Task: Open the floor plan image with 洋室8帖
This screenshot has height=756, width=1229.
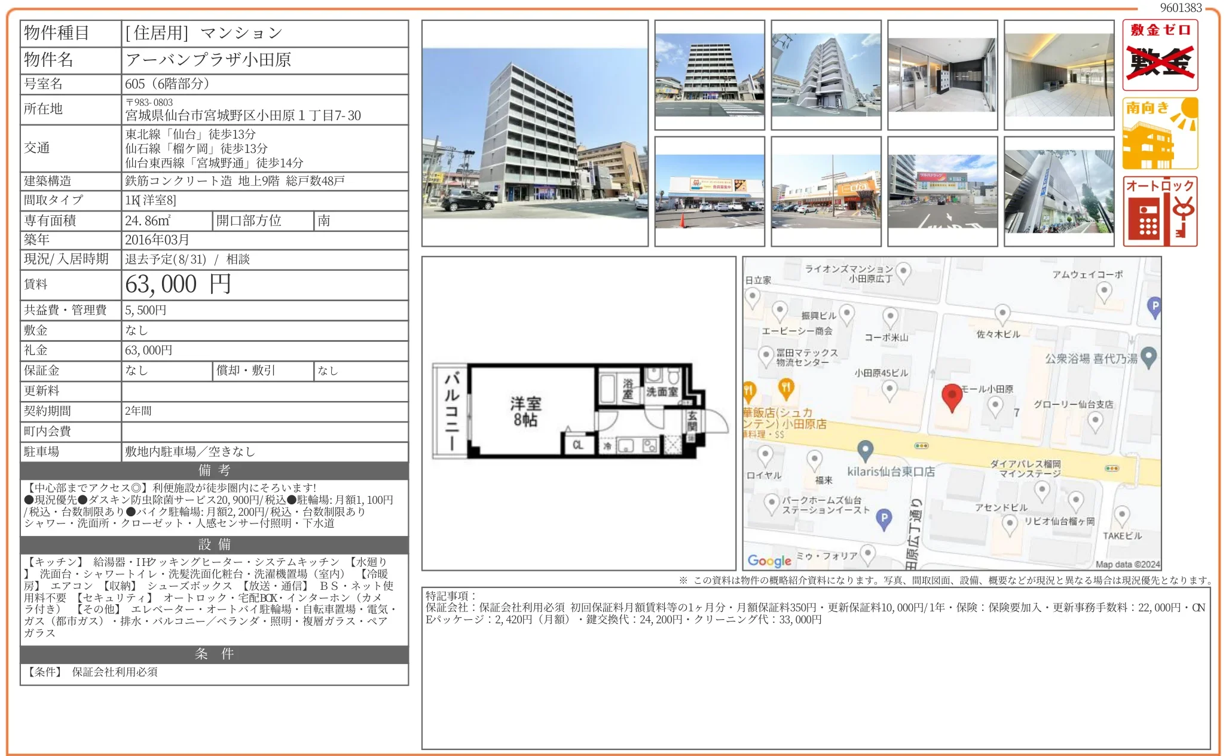Action: 579,413
